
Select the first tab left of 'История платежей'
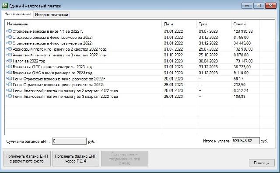[17, 14]
